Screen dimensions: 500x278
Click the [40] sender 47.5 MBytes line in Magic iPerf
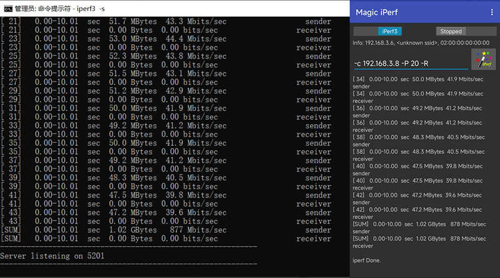click(x=417, y=170)
